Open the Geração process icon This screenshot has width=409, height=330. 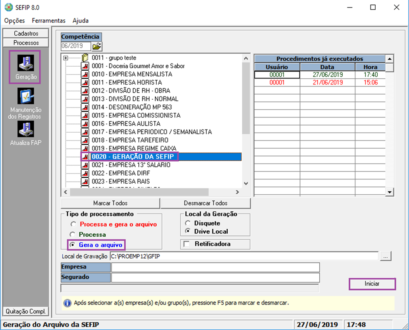tap(26, 63)
